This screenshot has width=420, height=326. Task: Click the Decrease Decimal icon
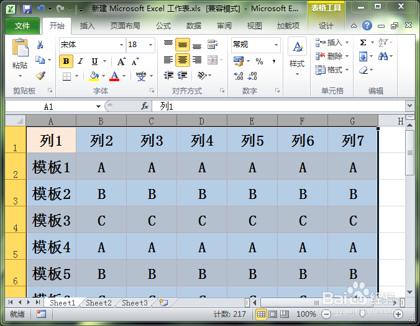point(252,76)
